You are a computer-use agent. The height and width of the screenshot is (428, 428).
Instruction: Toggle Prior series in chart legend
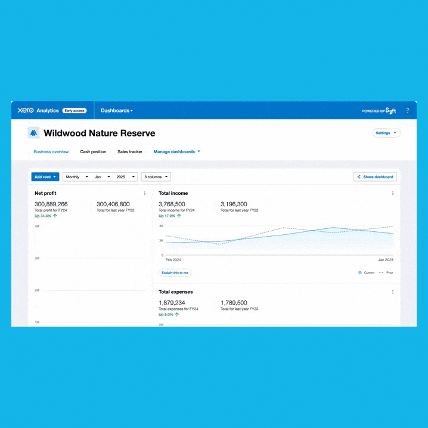[x=386, y=272]
